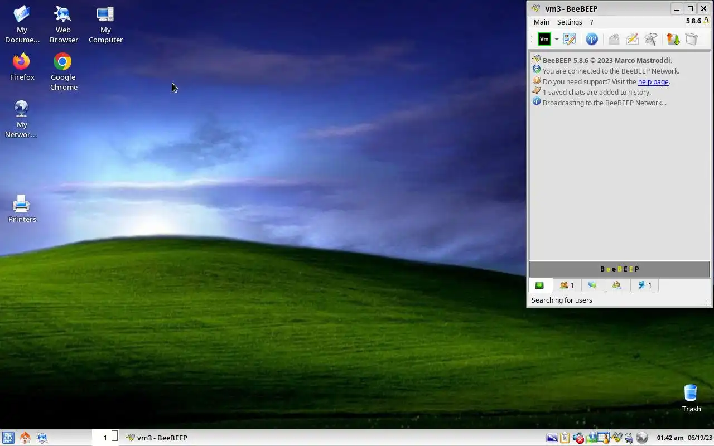Switch to the users tab showing 1
This screenshot has width=714, height=446.
(567, 285)
